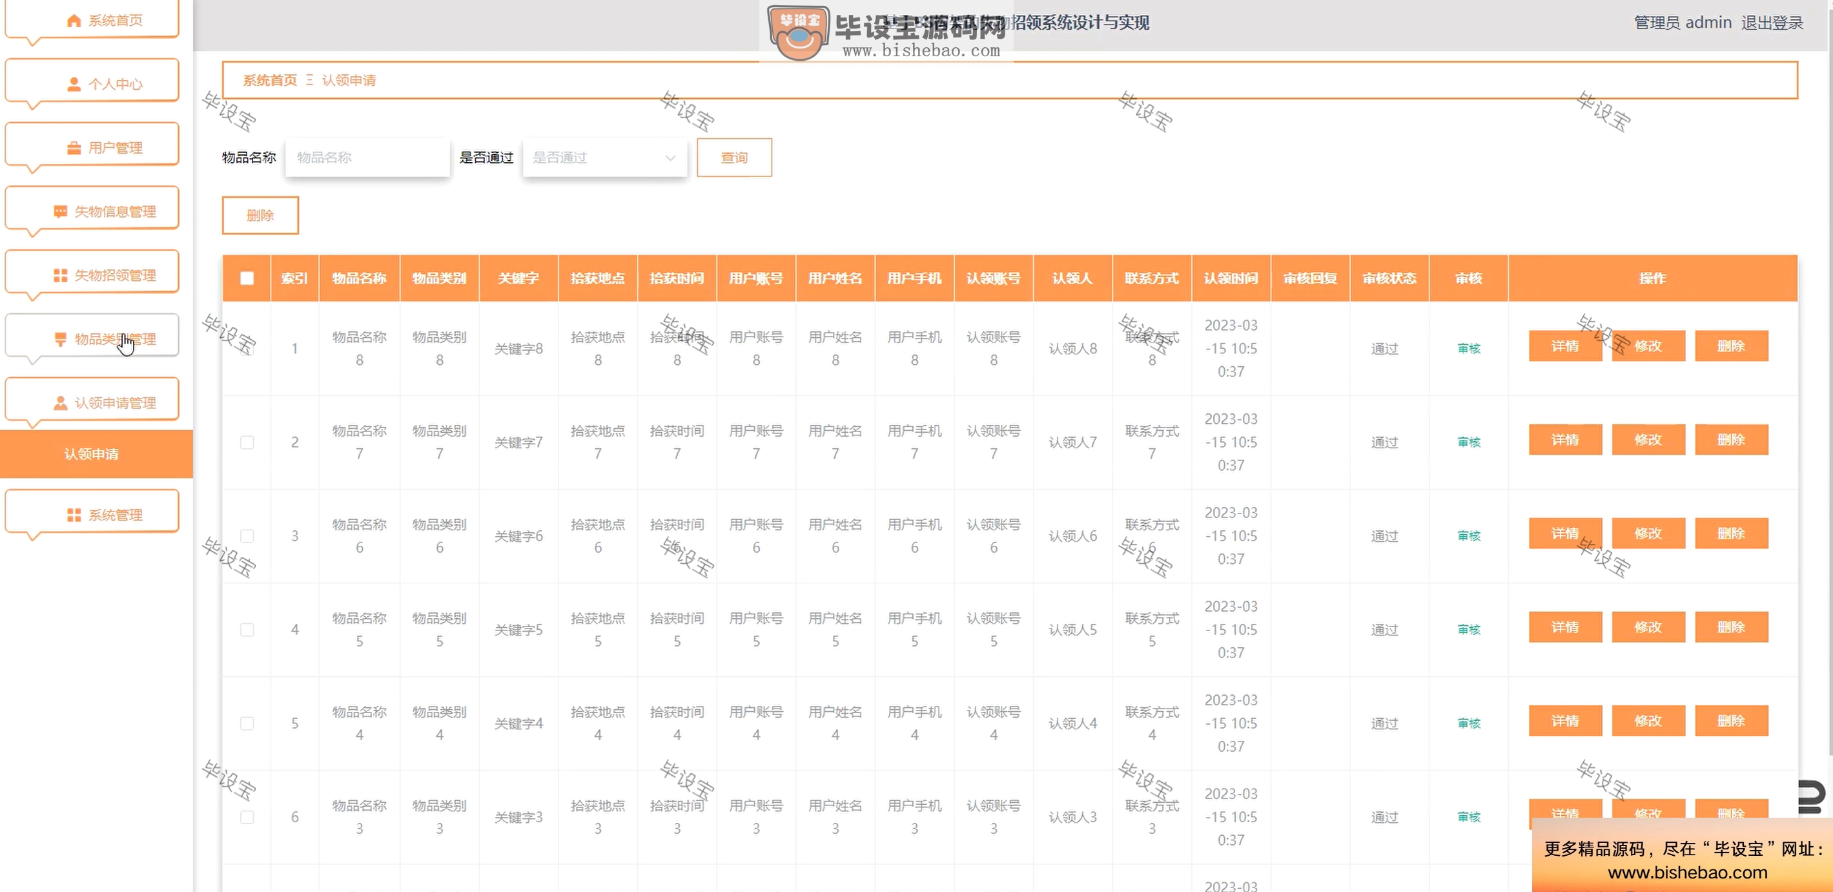Click 认领申请 in the breadcrumb
The image size is (1833, 892).
tap(349, 81)
